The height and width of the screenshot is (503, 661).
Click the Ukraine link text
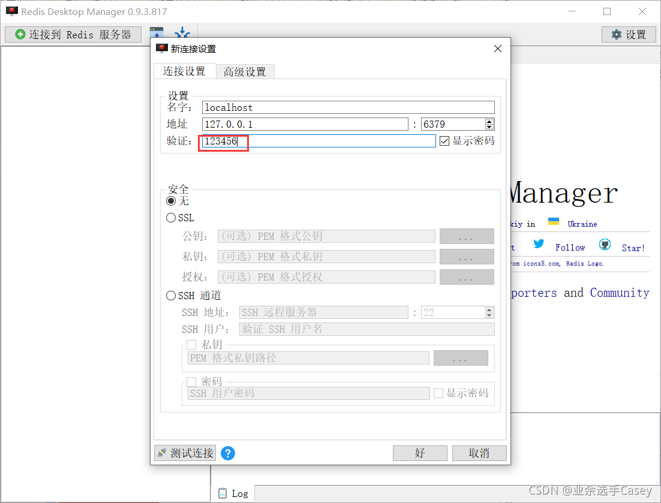point(582,224)
